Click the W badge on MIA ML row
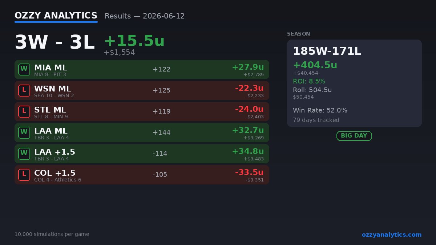 [24, 69]
